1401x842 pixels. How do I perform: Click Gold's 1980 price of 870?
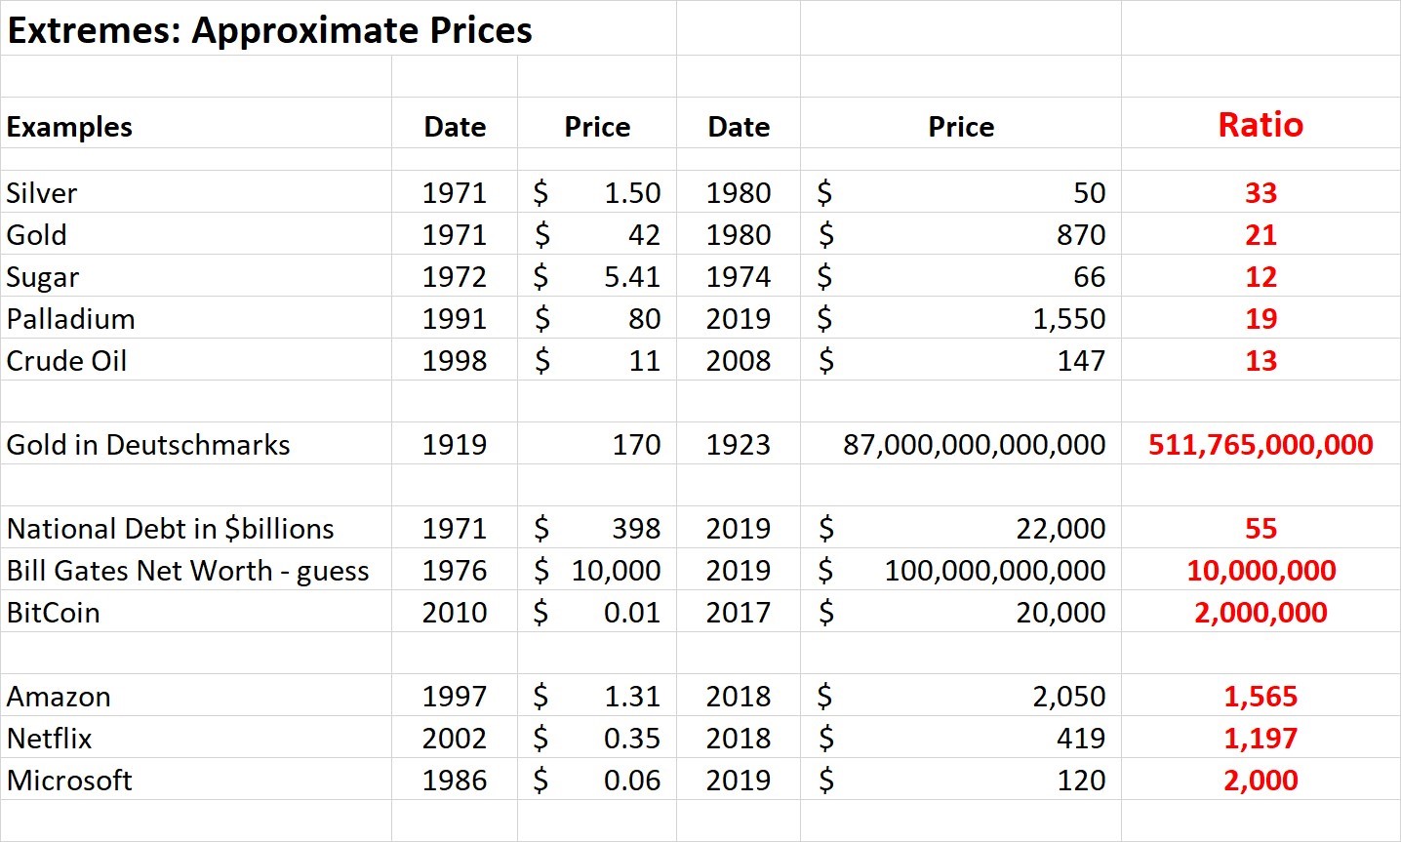pyautogui.click(x=1080, y=235)
